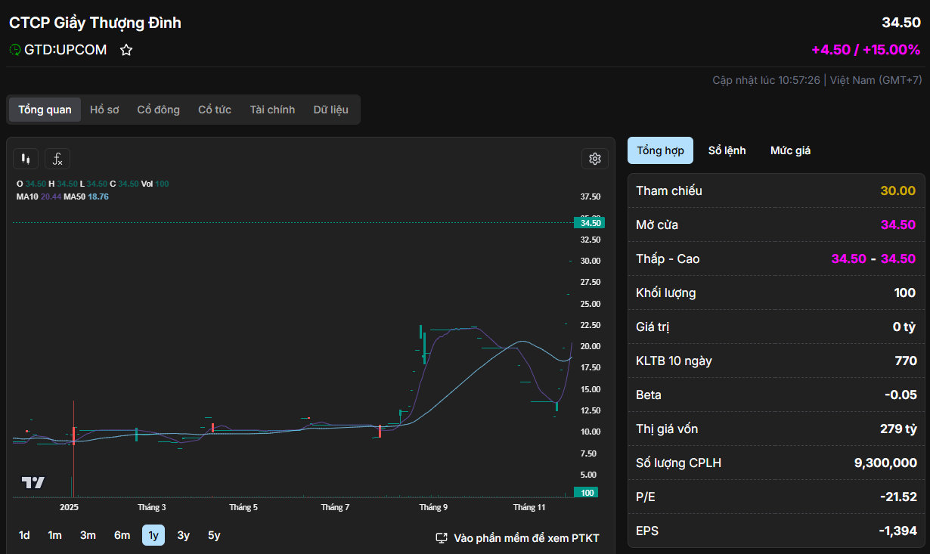This screenshot has height=554, width=930.
Task: Switch to the Hồ sơ tab
Action: (104, 110)
